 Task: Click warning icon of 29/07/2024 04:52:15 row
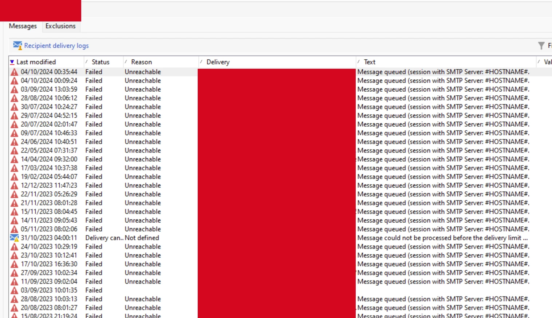point(14,116)
